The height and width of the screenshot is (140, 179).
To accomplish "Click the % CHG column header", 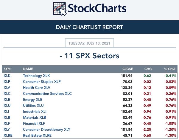I will click(x=170, y=69).
